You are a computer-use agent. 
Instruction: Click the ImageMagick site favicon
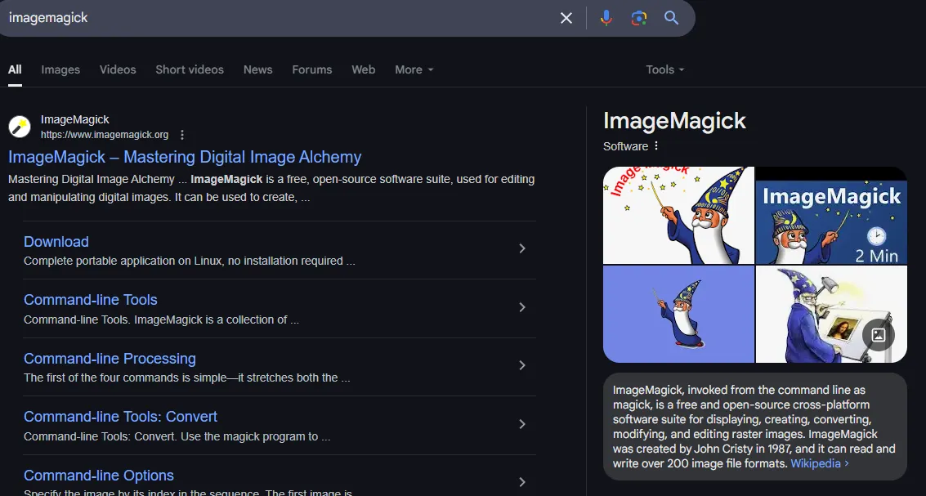coord(20,127)
